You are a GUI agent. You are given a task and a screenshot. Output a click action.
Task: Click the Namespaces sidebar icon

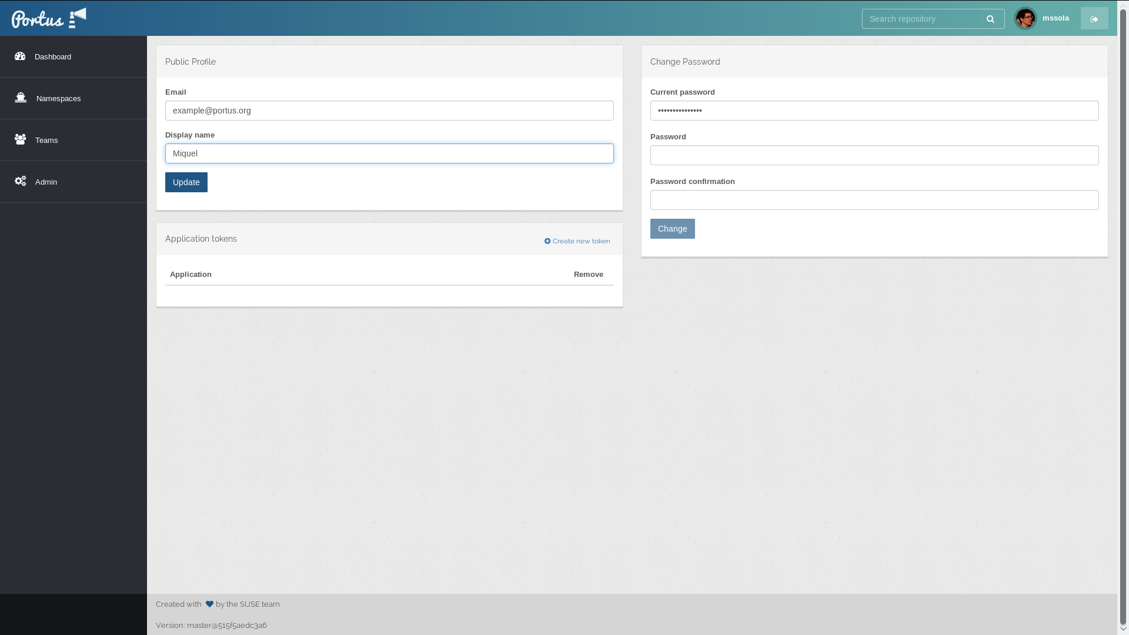coord(21,97)
